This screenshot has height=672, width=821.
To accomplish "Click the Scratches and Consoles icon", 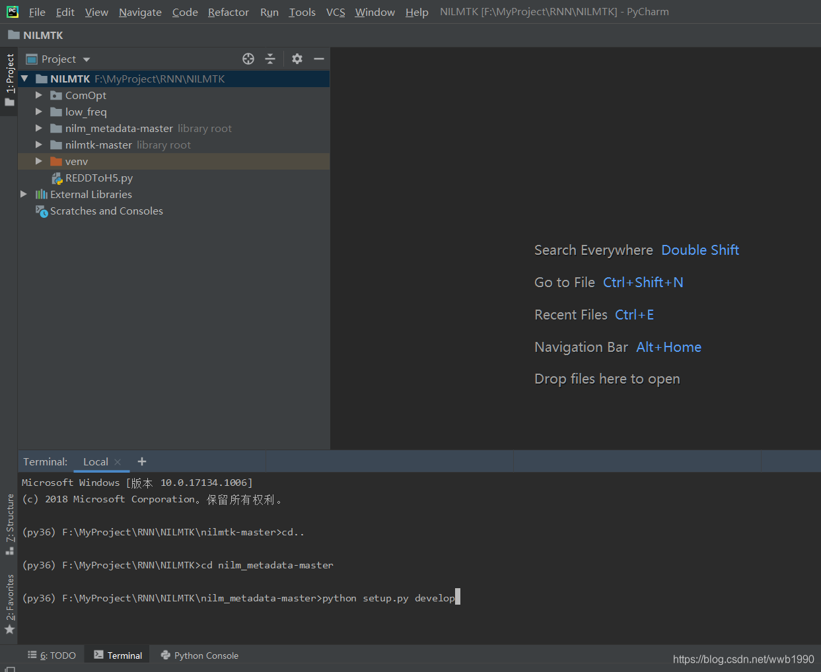I will [42, 211].
